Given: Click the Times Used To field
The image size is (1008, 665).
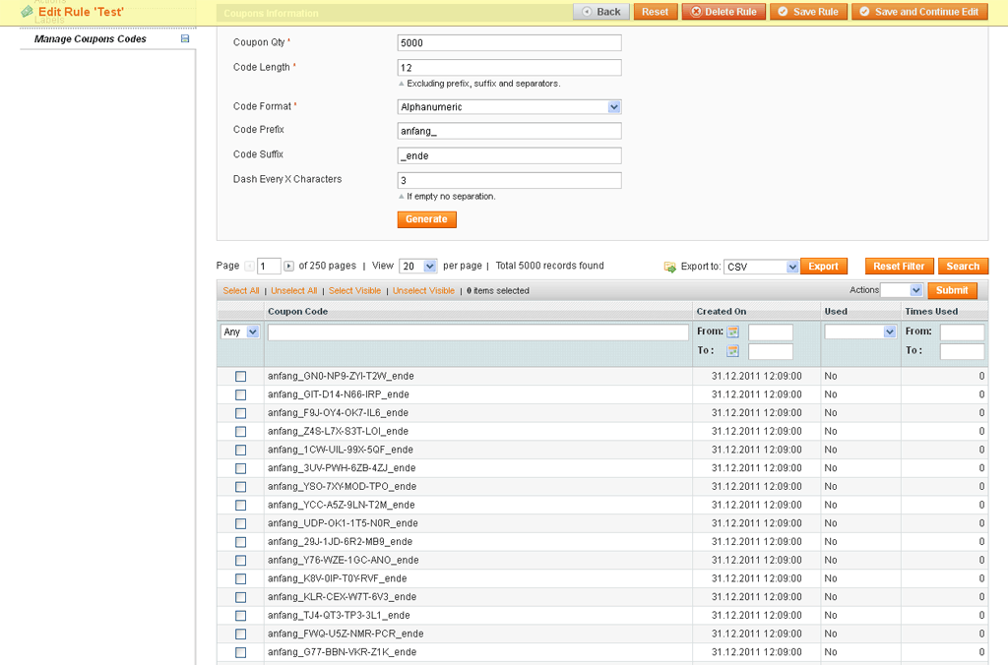Looking at the screenshot, I should tap(962, 351).
